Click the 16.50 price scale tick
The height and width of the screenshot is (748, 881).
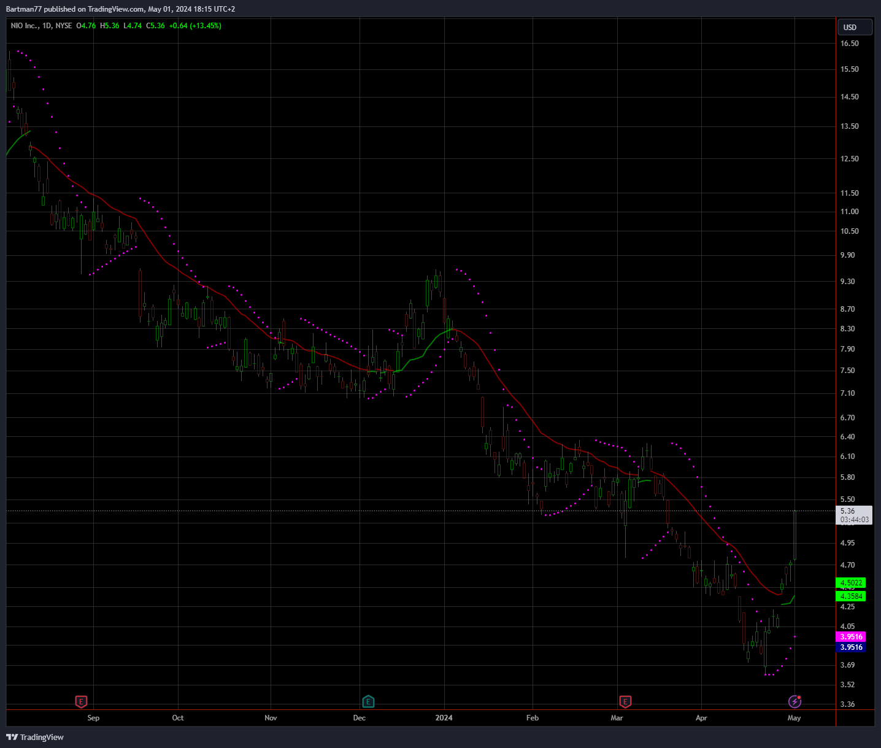pos(850,44)
